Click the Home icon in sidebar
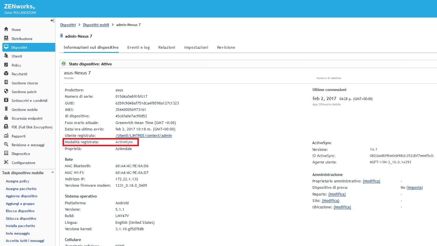The image size is (437, 246). [6, 29]
